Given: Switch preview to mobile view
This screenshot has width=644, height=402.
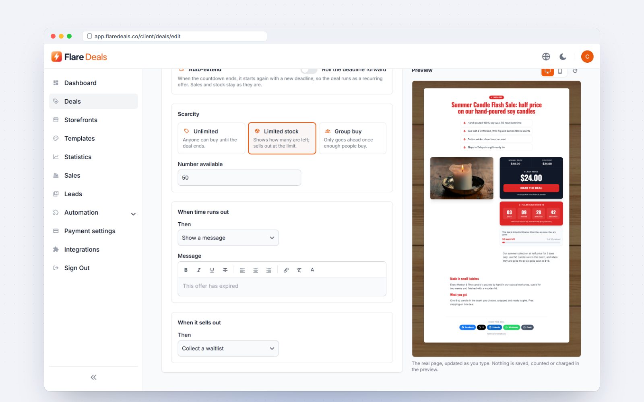Looking at the screenshot, I should (x=560, y=71).
